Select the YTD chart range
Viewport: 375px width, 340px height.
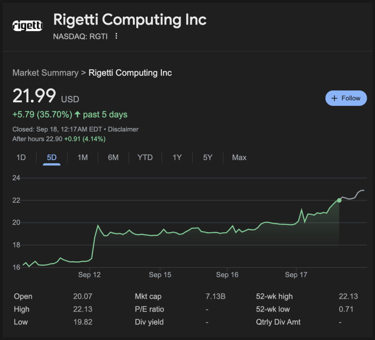coord(145,158)
